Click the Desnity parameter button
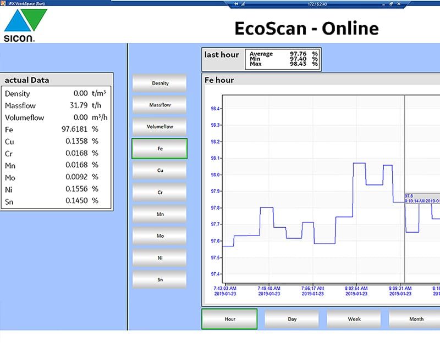Viewport: 440px width, 354px height. 159,83
